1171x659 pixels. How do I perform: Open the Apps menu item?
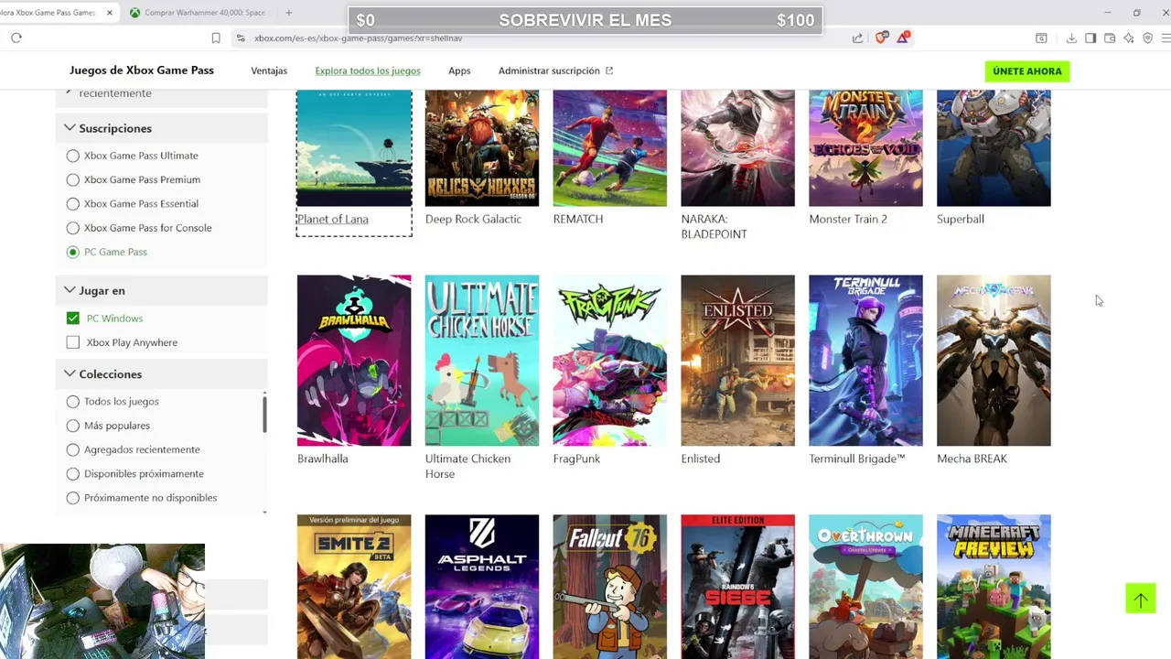click(x=459, y=70)
